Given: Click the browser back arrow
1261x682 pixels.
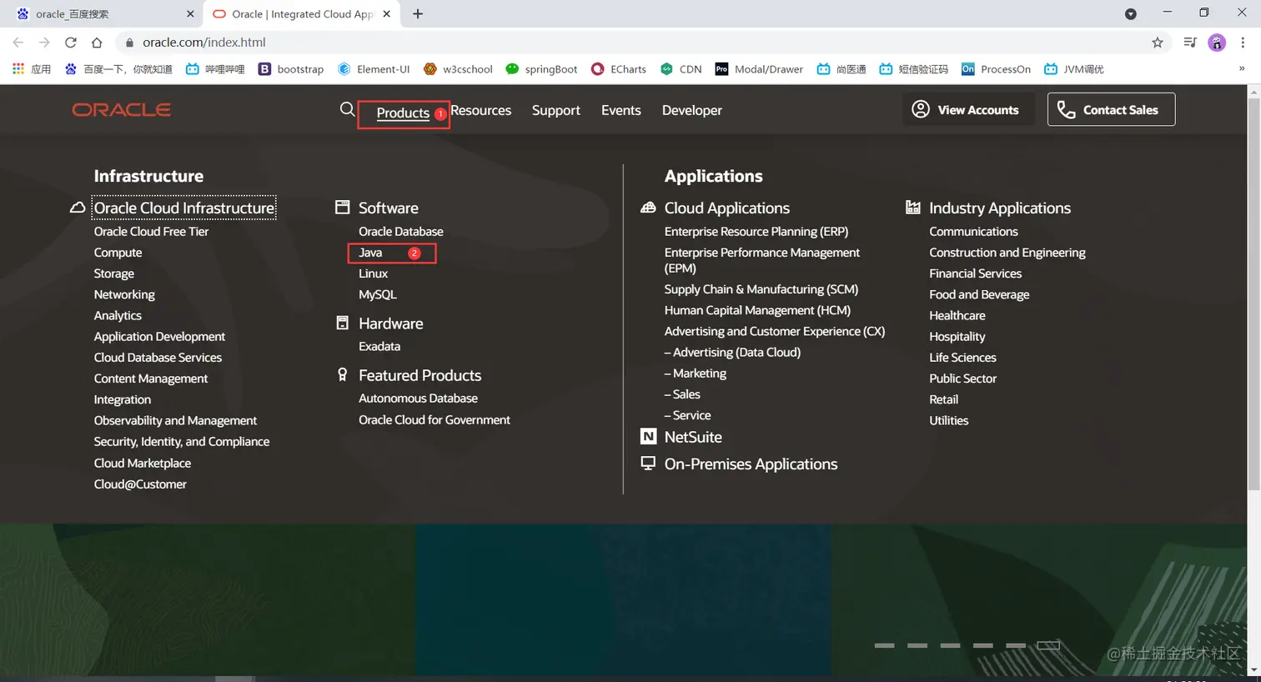Looking at the screenshot, I should 18,43.
